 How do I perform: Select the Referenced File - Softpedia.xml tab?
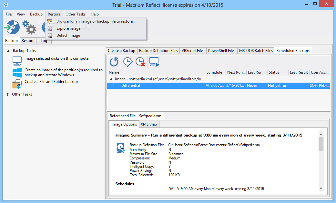[x=136, y=116]
